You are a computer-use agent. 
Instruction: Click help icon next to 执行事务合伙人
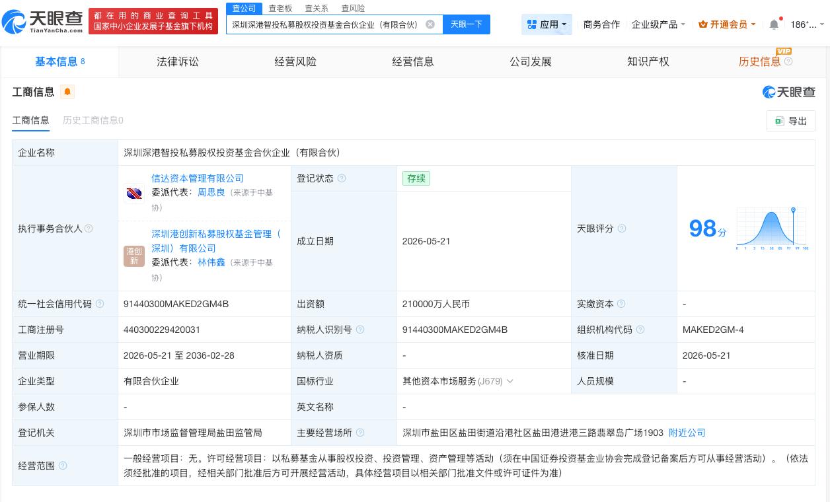click(x=89, y=229)
